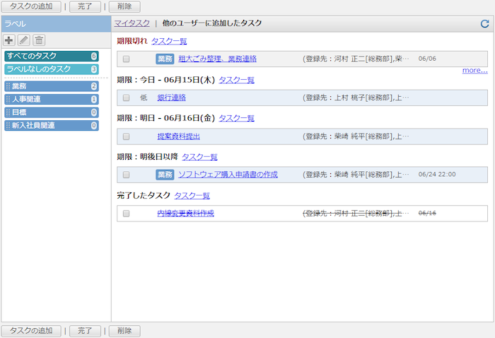Select すべてのタスク label filter
This screenshot has height=338, width=495.
tap(51, 56)
